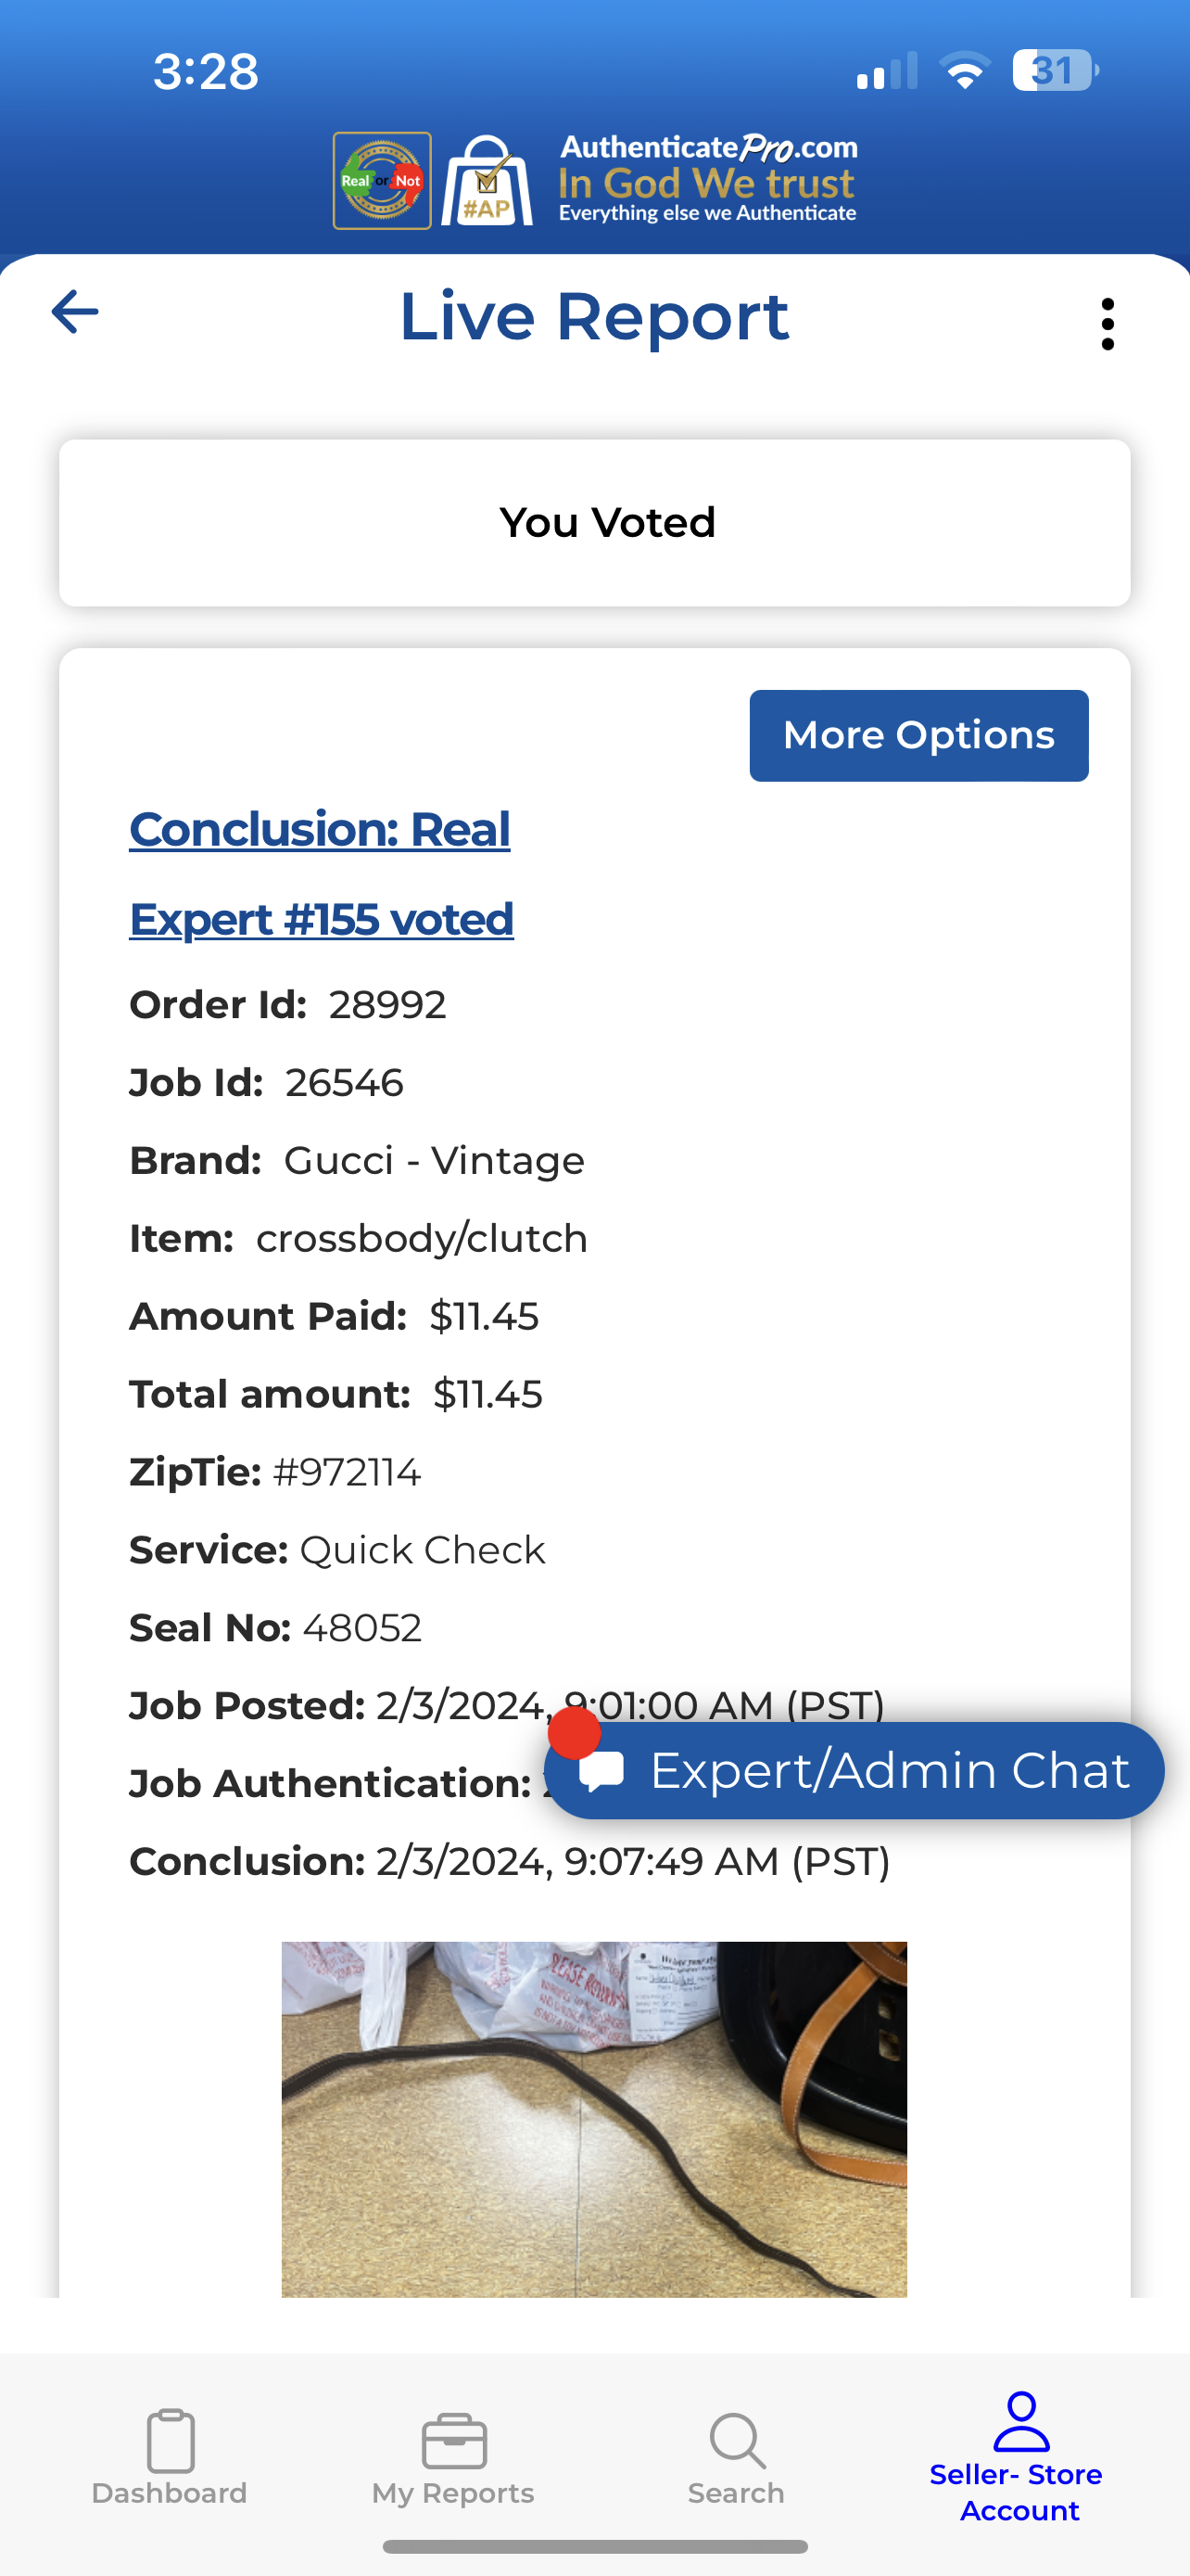The image size is (1190, 2576).
Task: Open the Search tab
Action: tap(737, 2456)
